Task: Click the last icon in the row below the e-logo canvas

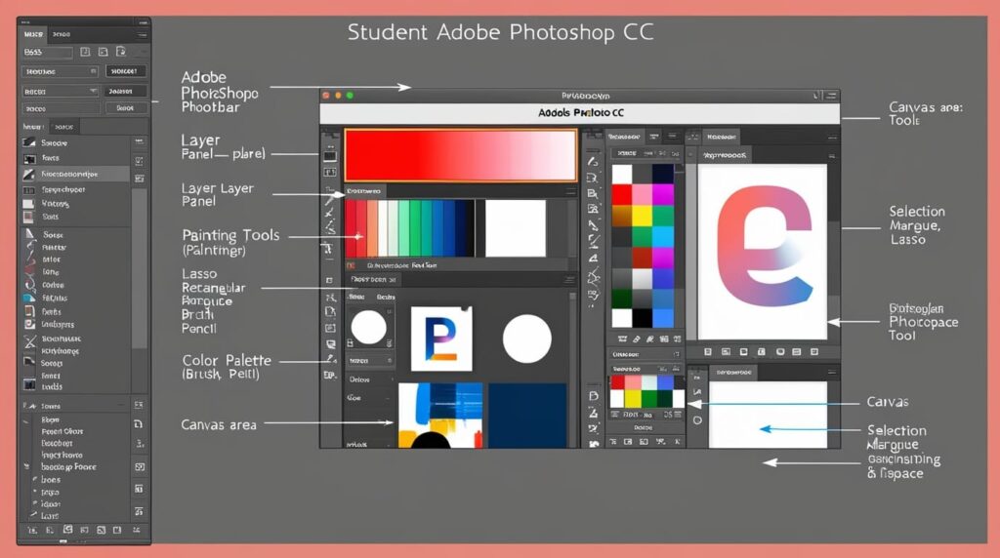Action: [813, 351]
